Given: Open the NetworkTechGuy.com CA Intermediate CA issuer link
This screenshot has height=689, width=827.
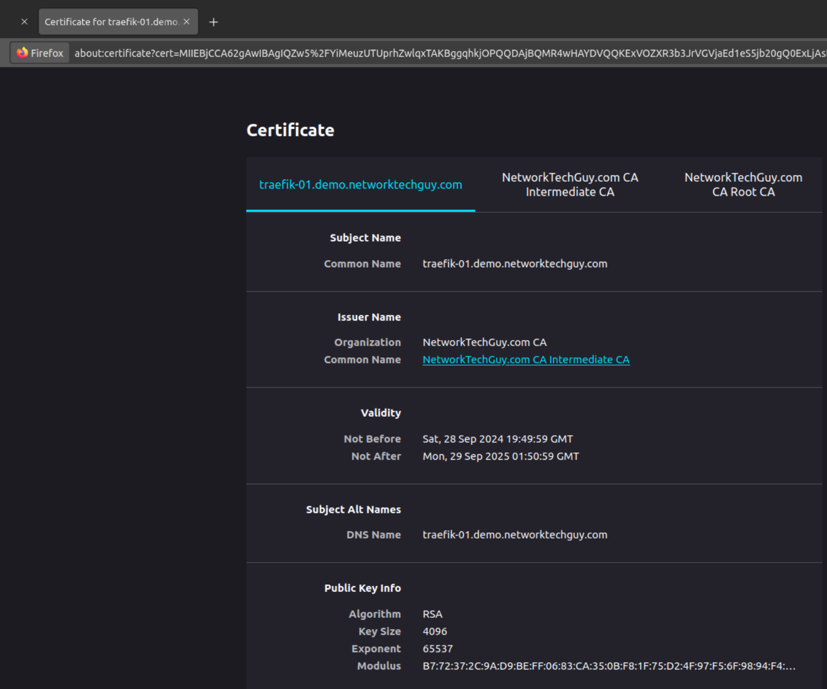Looking at the screenshot, I should pos(526,360).
